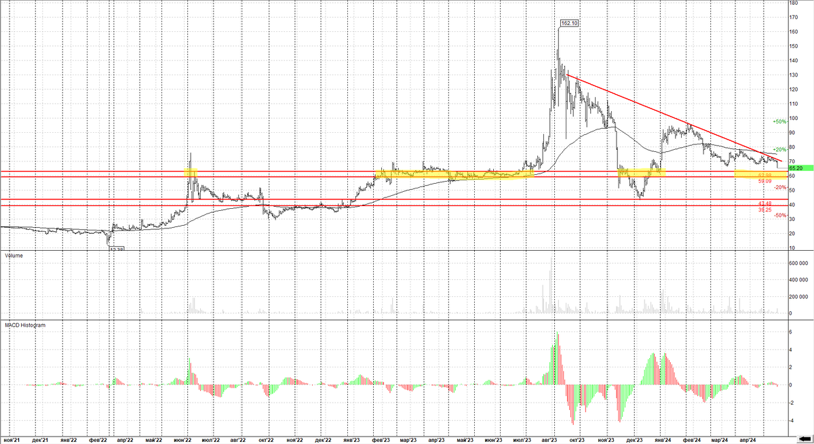
Task: Click the 600 000 volume axis value
Action: pos(800,262)
